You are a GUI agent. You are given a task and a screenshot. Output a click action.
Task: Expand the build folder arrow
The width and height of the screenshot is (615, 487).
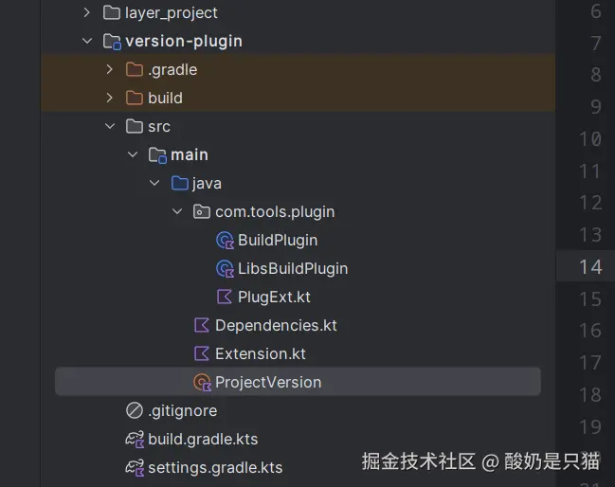110,98
